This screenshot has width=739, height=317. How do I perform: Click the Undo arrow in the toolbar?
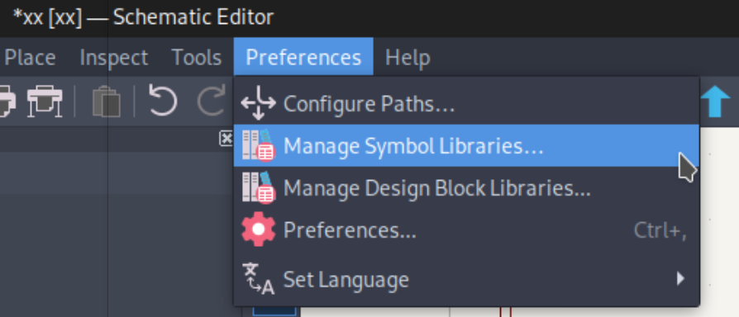[x=163, y=100]
